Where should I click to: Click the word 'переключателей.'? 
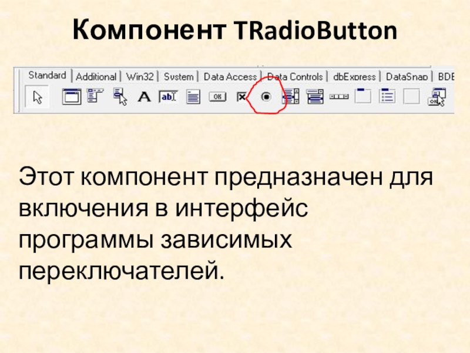coord(122,271)
